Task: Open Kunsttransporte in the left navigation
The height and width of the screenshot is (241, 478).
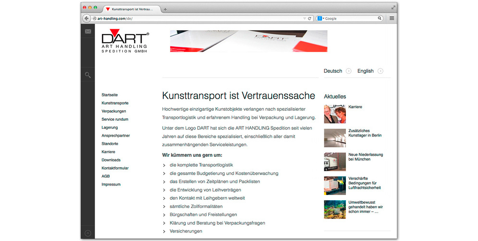Action: point(115,103)
